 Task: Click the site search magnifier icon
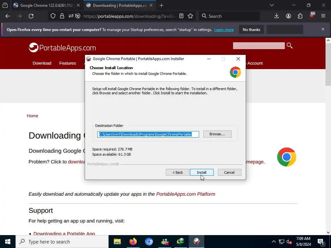[x=290, y=46]
